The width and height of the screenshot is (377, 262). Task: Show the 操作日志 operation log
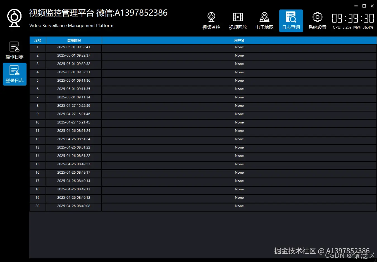coord(15,50)
